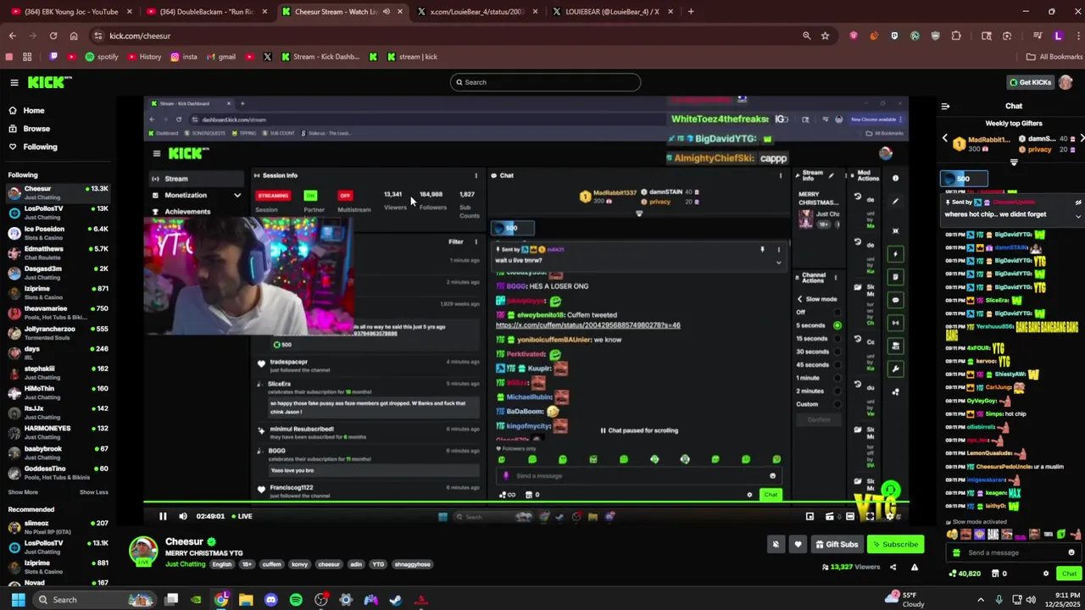
Task: Hide the pinned chat message
Action: tap(1078, 202)
